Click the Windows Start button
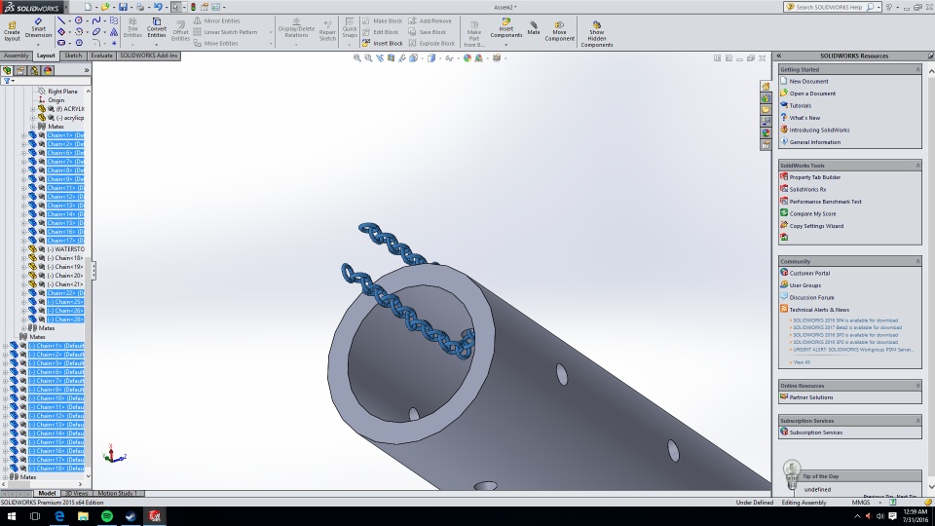The image size is (935, 526). 11,516
